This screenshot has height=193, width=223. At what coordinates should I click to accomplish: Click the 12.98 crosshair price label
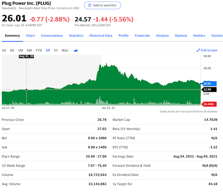point(209,89)
